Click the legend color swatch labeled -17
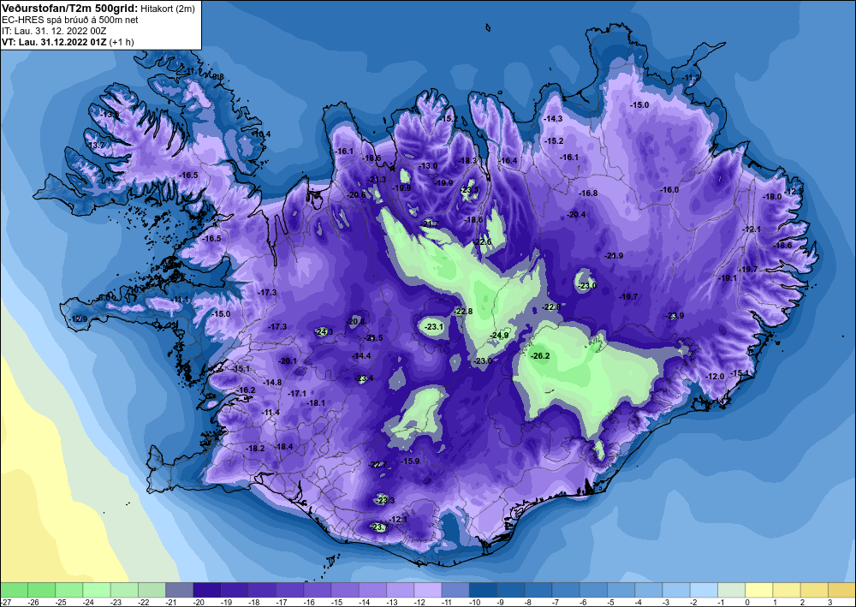The height and width of the screenshot is (607, 856). tap(290, 590)
